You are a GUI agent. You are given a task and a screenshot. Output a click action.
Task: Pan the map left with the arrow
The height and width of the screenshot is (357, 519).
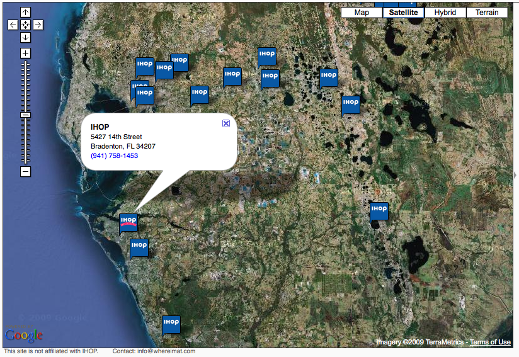pyautogui.click(x=13, y=25)
